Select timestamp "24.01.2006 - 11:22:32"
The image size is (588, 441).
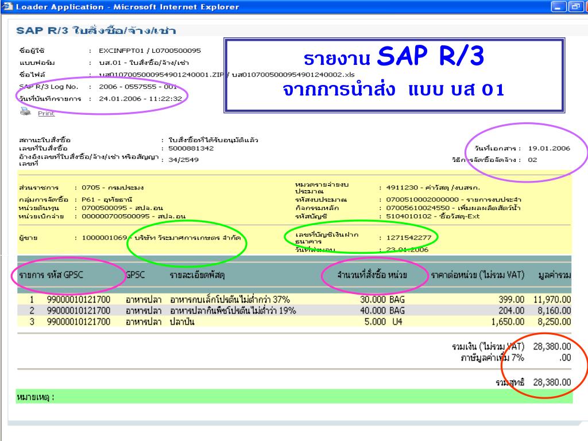[x=140, y=99]
